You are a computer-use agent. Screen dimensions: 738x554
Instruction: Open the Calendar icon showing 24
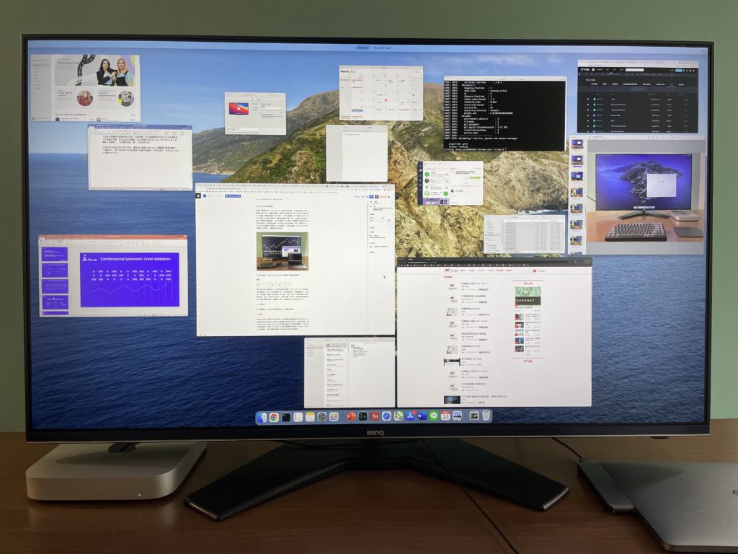(x=445, y=416)
